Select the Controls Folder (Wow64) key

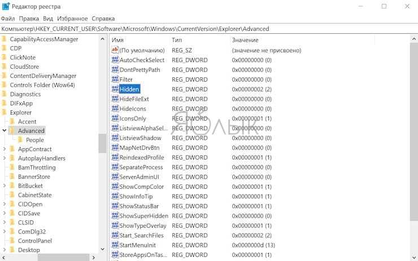tap(42, 85)
